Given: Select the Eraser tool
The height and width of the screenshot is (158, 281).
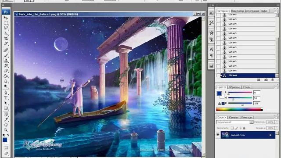Looking at the screenshot, I should pyautogui.click(x=6, y=71).
